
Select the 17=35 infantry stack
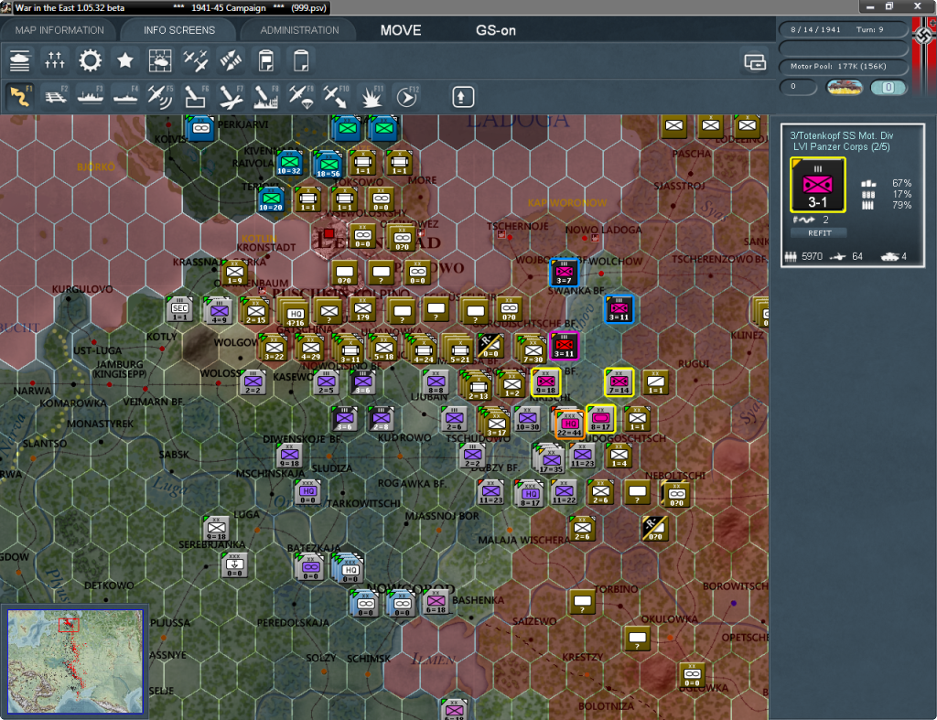pos(551,460)
